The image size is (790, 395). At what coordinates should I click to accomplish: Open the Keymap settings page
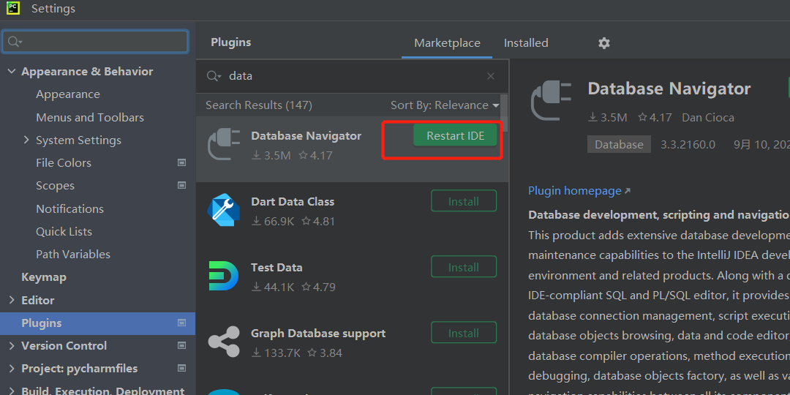(44, 277)
